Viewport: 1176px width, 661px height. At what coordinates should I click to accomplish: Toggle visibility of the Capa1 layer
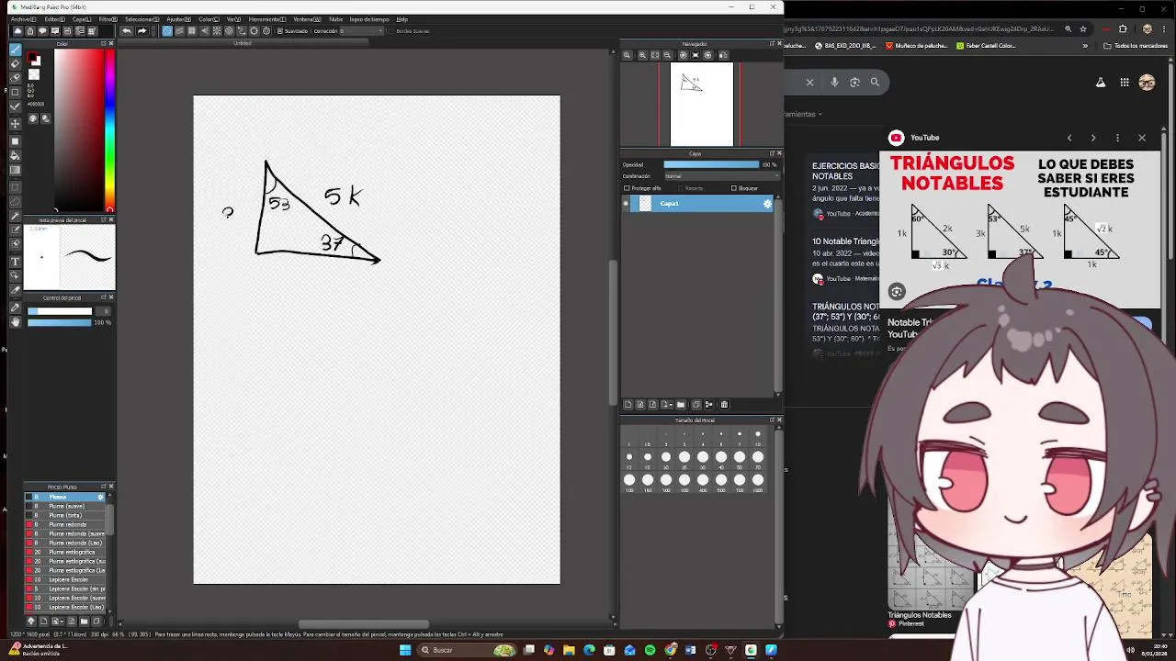click(x=626, y=204)
